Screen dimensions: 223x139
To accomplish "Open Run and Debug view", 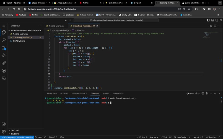I will (4, 55).
